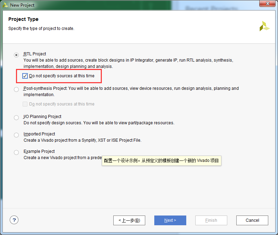Select the RTL Project radio button
The image size is (278, 235).
16,55
